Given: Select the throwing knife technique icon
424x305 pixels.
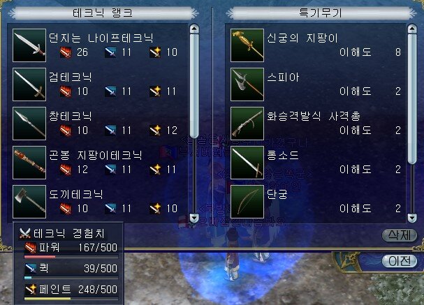Looking at the screenshot, I should [x=29, y=45].
